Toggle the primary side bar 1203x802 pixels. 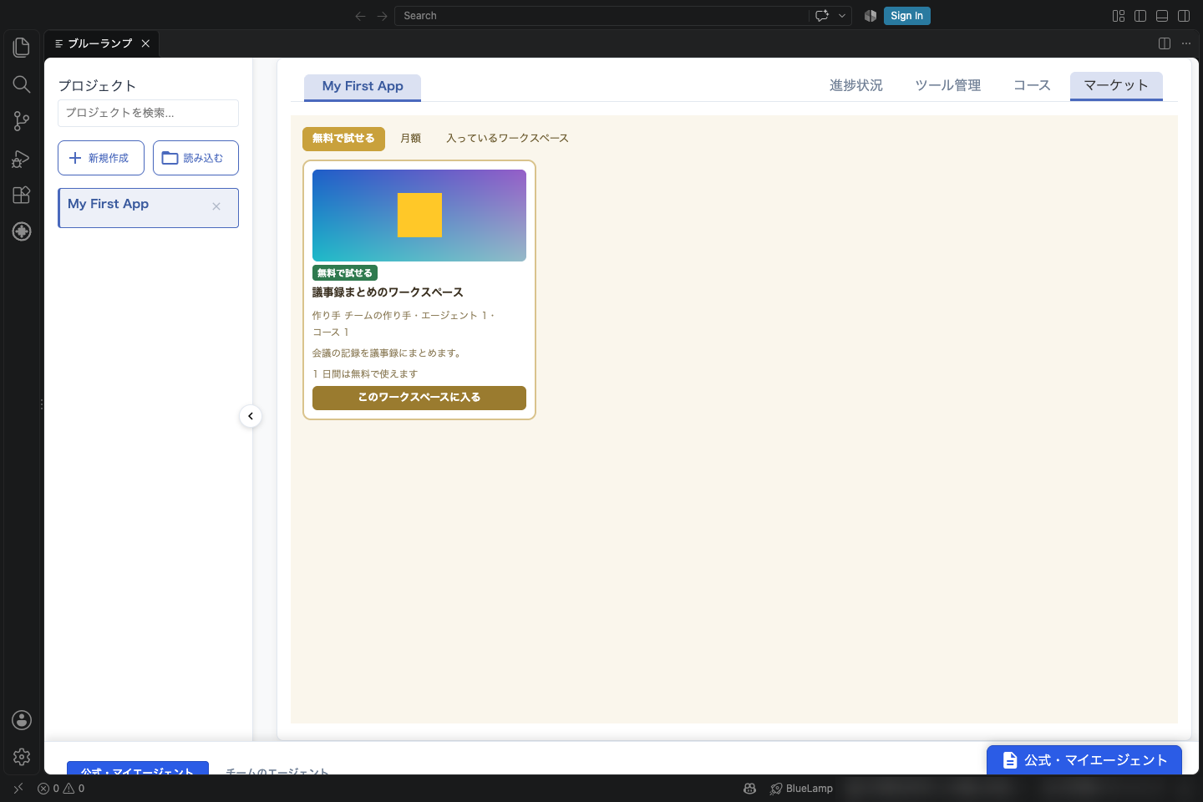[x=1140, y=16]
